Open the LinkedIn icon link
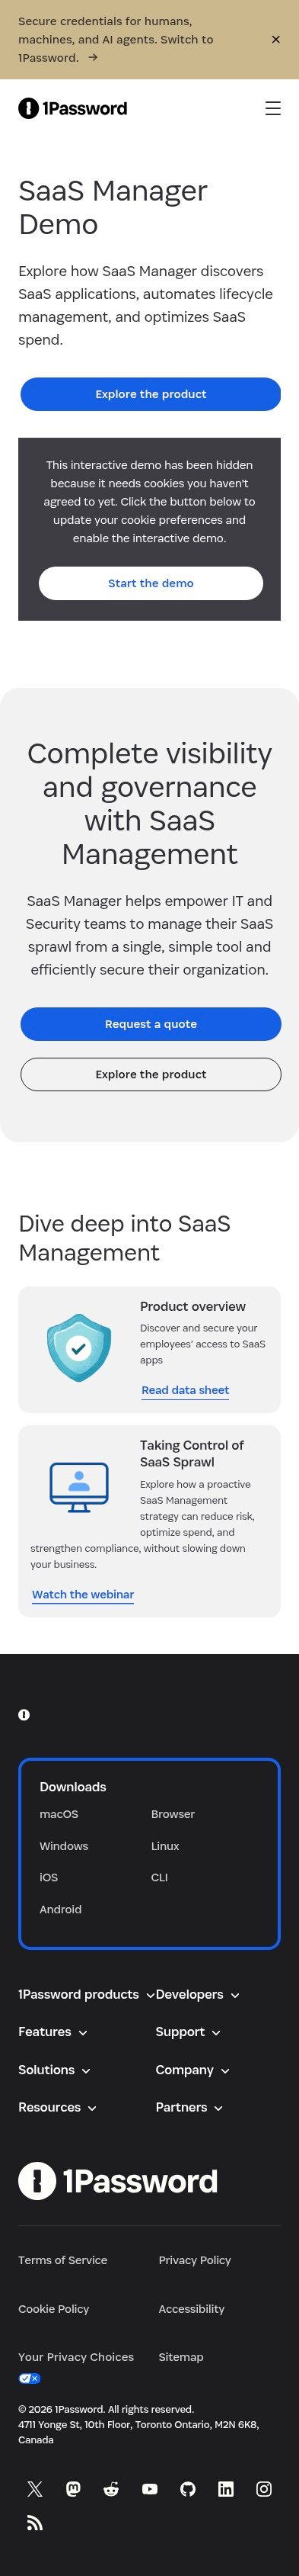 pyautogui.click(x=226, y=2489)
